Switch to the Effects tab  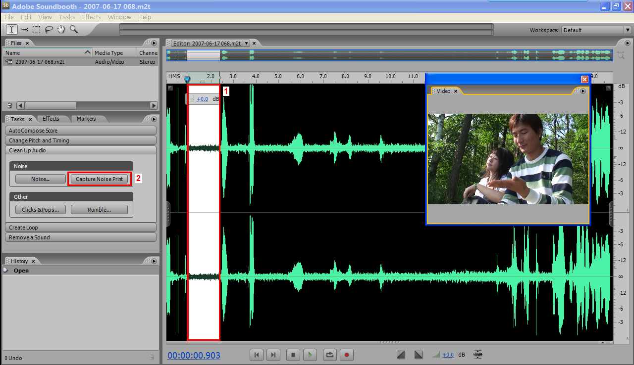pos(51,119)
